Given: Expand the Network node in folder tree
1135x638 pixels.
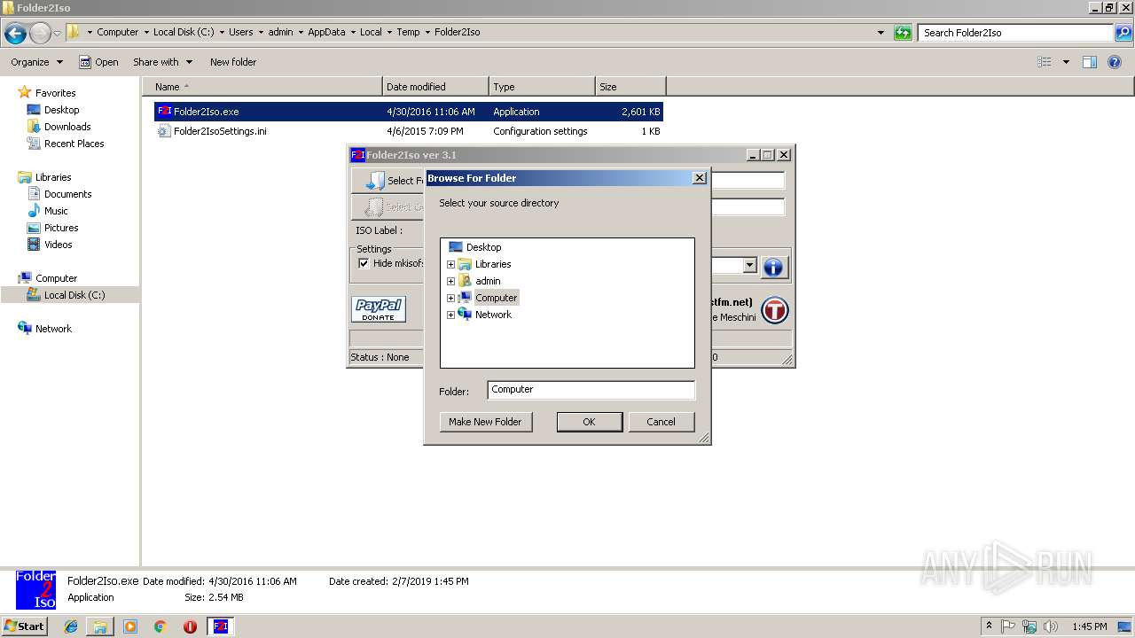Looking at the screenshot, I should coord(450,315).
